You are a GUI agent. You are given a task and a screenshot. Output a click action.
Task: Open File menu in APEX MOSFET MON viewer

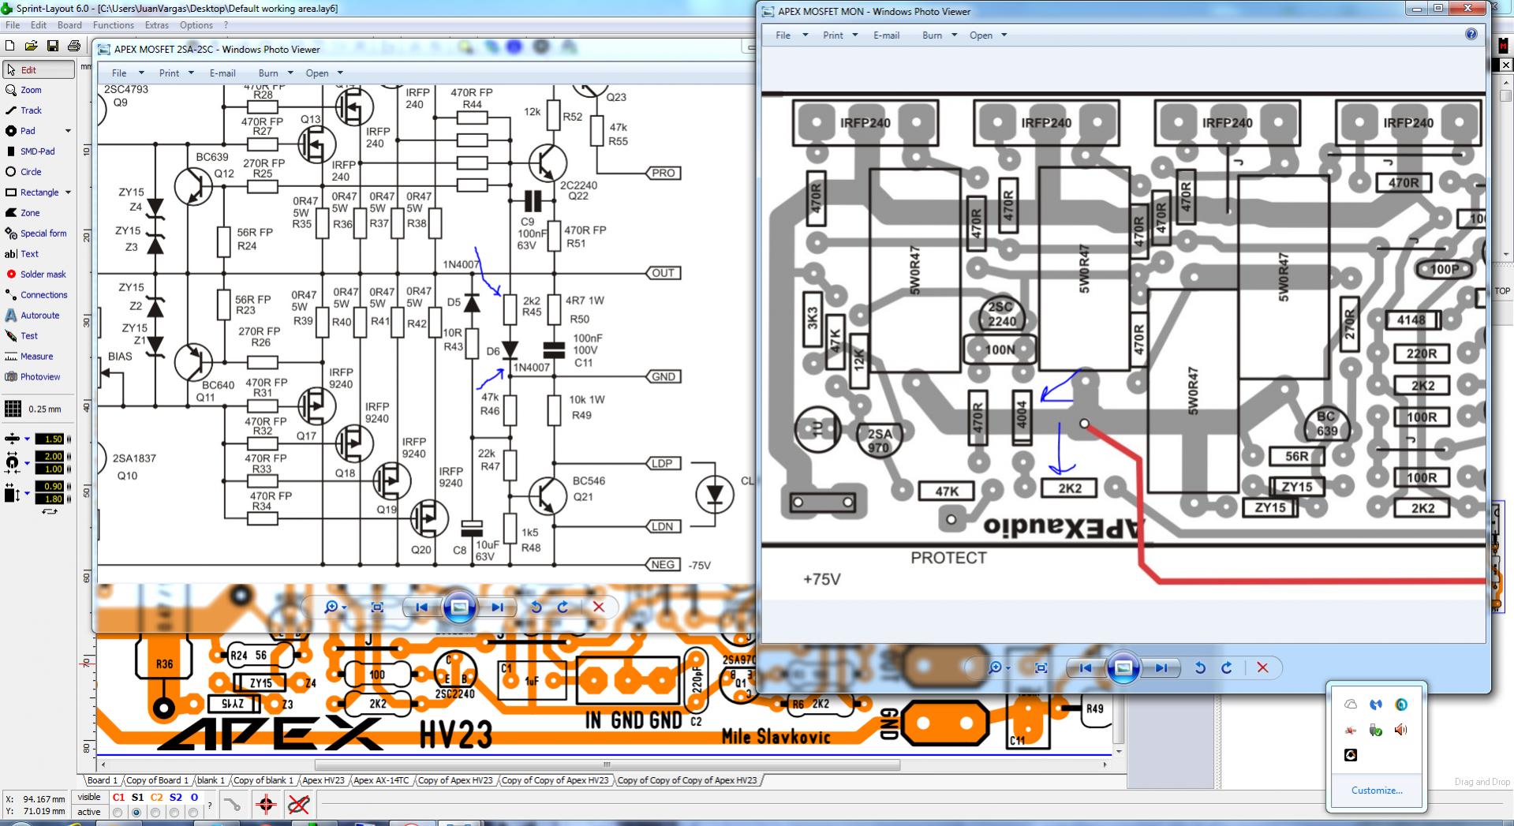[791, 36]
